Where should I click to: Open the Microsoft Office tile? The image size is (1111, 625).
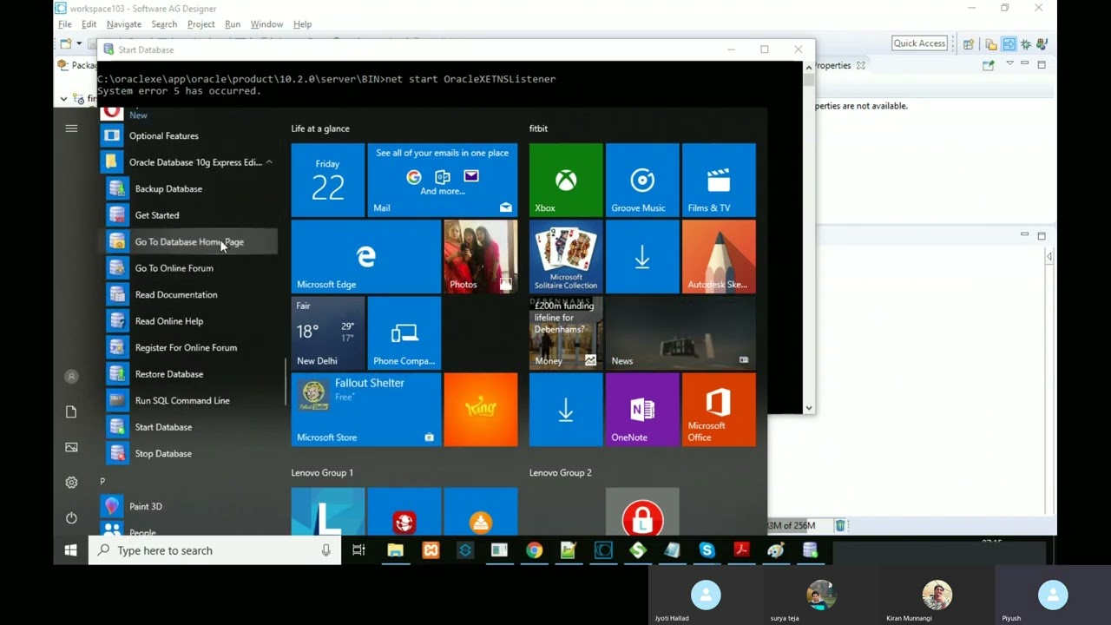pos(719,410)
